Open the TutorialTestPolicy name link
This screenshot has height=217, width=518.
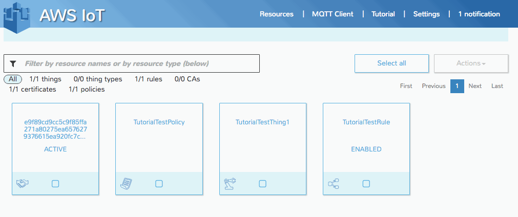point(159,122)
